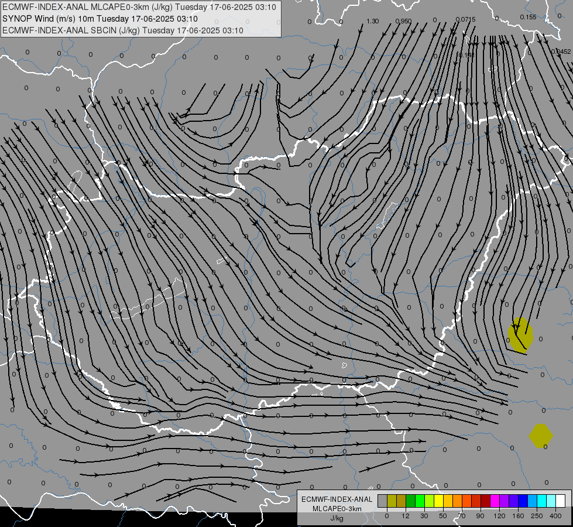The width and height of the screenshot is (573, 527).
Task: Click the white legend swatch
Action: pos(561,501)
